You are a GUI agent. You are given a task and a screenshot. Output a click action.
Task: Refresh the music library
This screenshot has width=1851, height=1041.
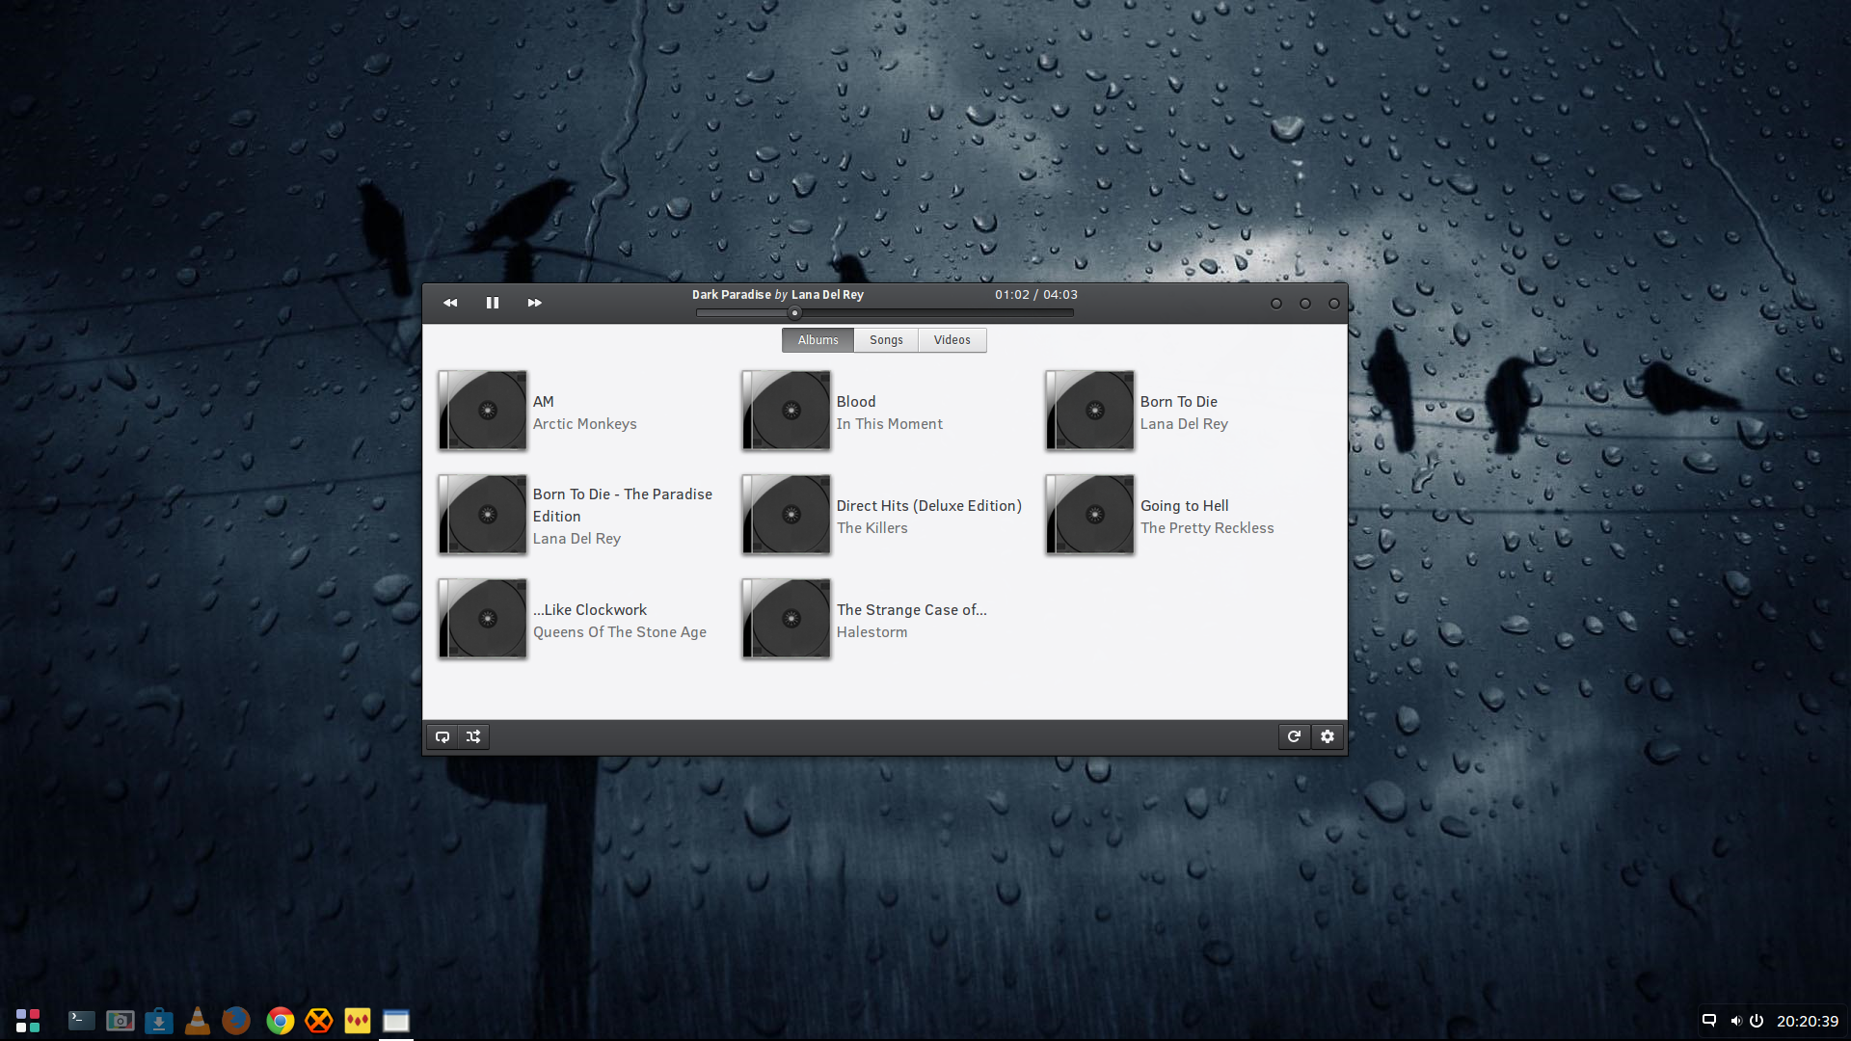(1294, 736)
